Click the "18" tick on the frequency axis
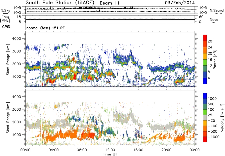This screenshot has width=225, height=156. [x=19, y=17]
